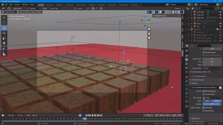223x125 pixels.
Task: Open the Window menu
Action: pos(25,5)
